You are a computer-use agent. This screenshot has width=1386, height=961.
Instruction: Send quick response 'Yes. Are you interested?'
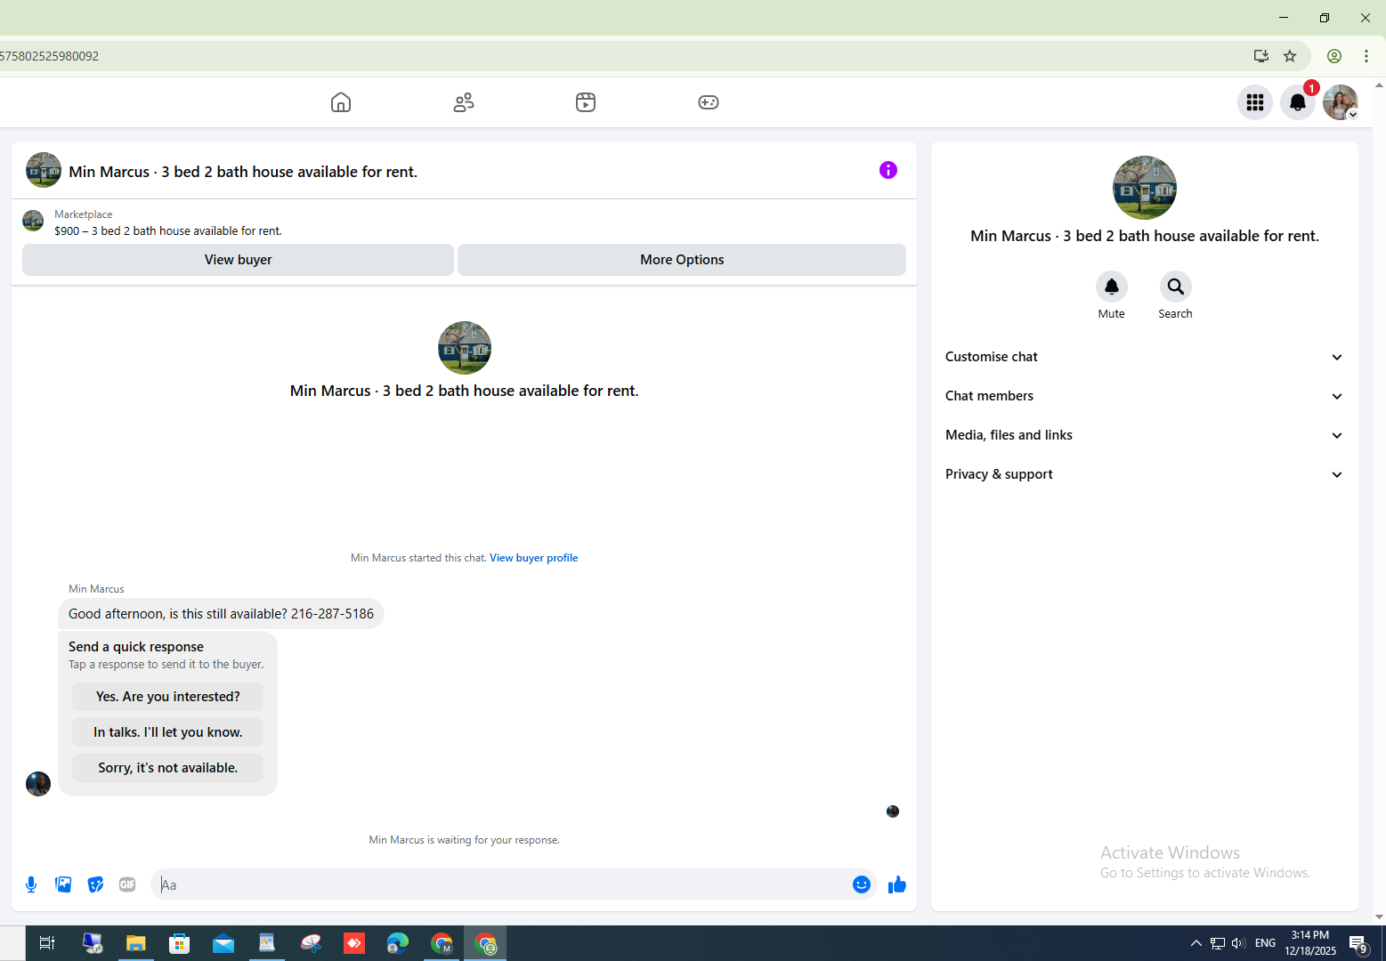(x=168, y=697)
